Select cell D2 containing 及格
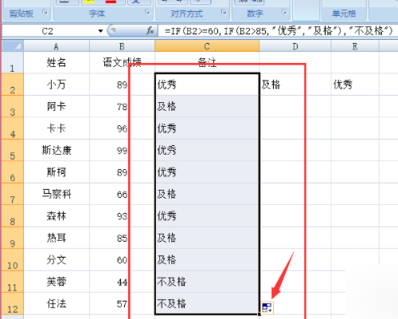Image resolution: width=398 pixels, height=319 pixels. [x=295, y=85]
